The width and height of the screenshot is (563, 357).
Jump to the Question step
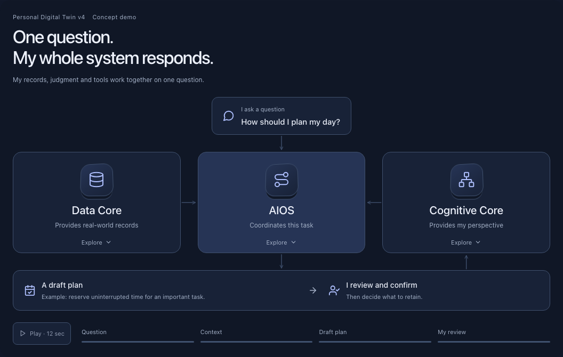point(94,332)
